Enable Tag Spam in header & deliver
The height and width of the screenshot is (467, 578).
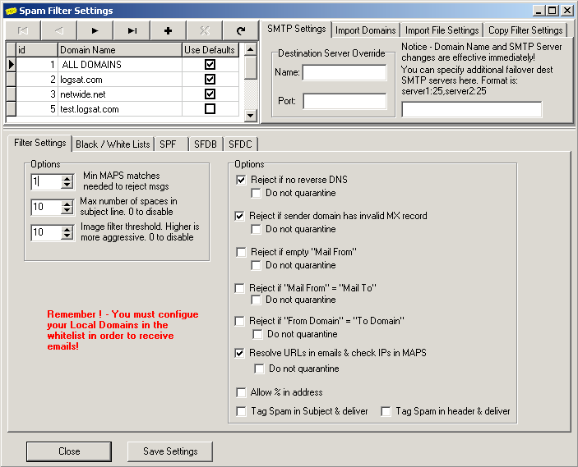[x=386, y=411]
